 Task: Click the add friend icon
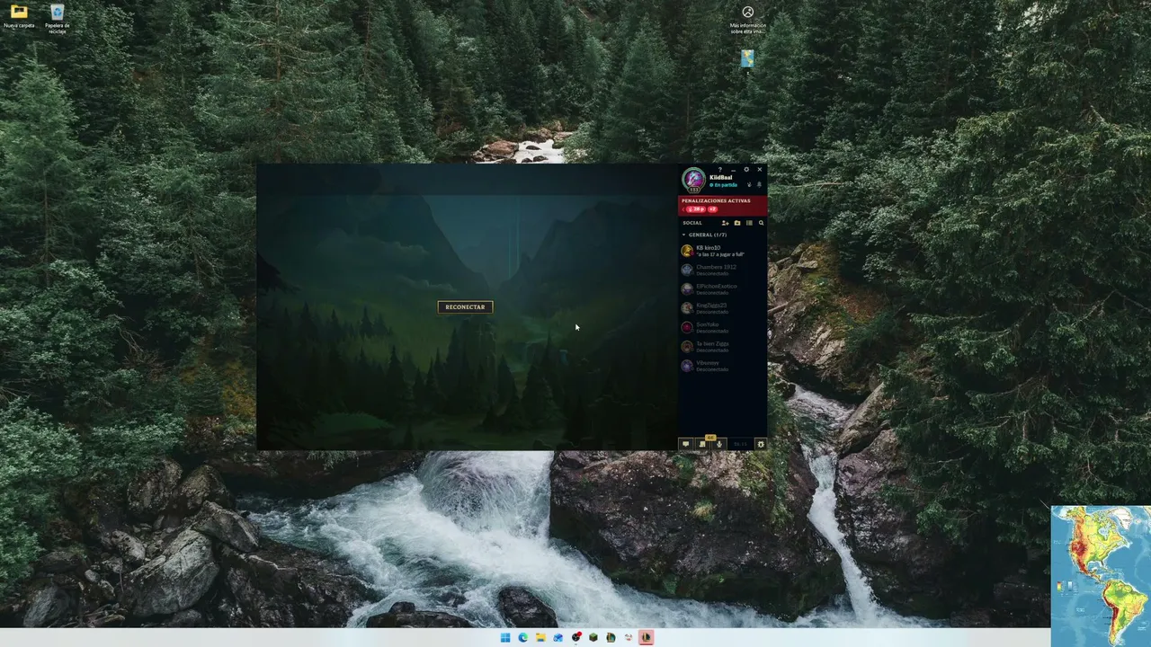tap(725, 223)
